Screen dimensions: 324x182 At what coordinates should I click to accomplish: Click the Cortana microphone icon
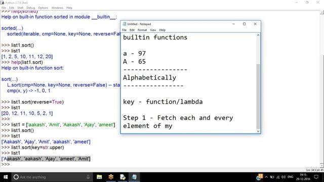pyautogui.click(x=88, y=177)
